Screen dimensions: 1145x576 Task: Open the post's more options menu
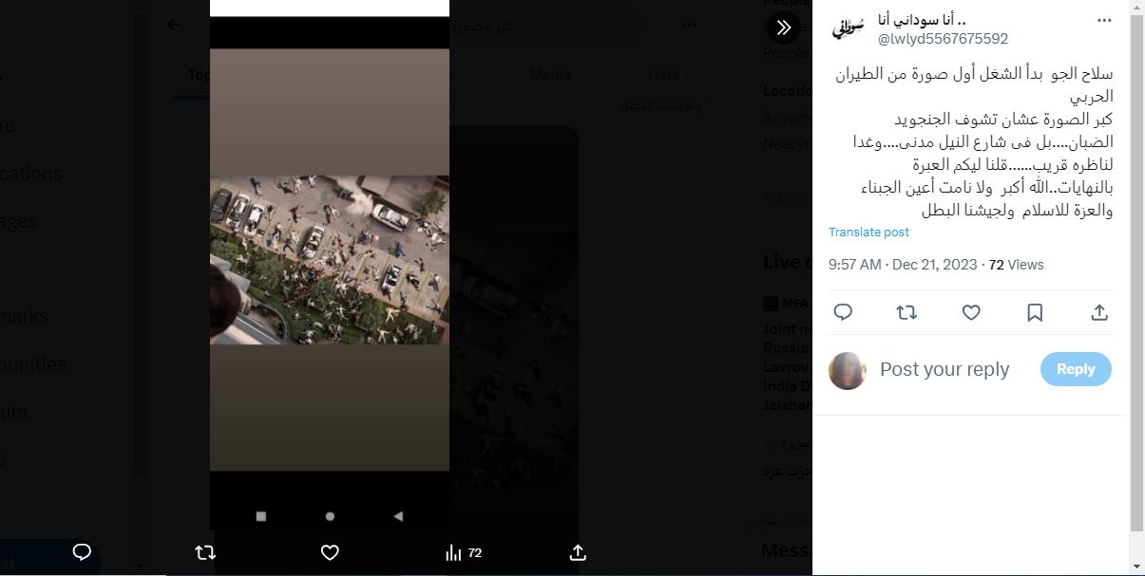[x=1103, y=20]
